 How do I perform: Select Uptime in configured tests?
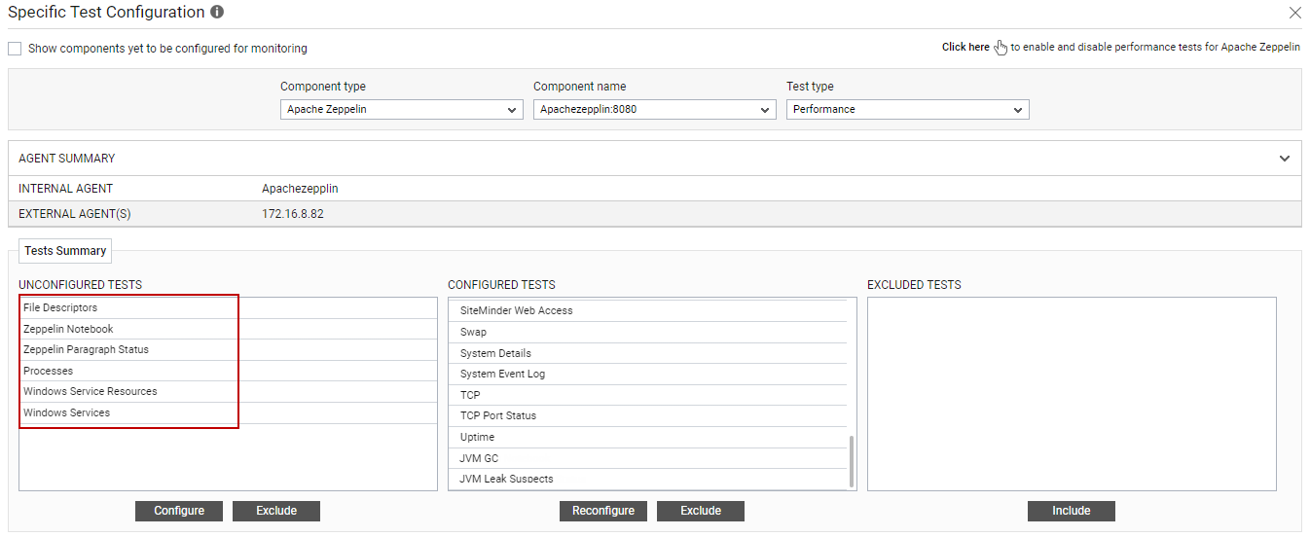point(648,437)
